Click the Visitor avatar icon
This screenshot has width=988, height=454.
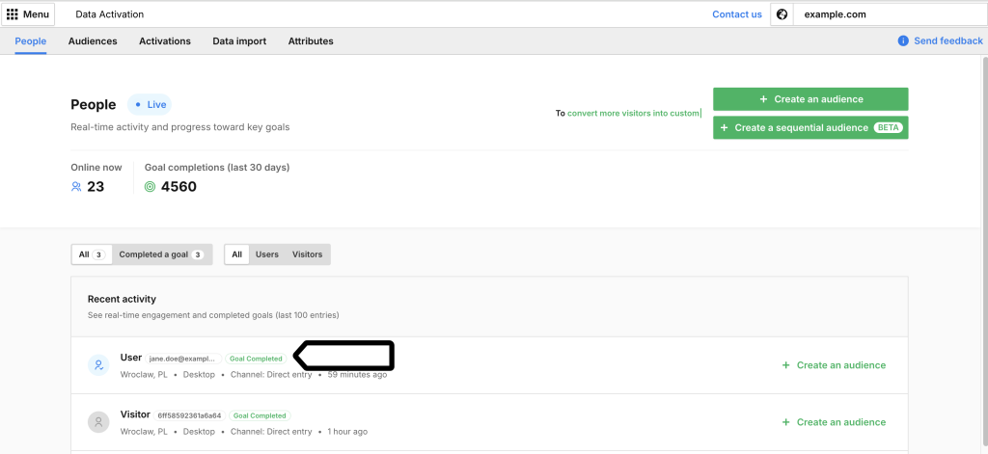pyautogui.click(x=98, y=422)
